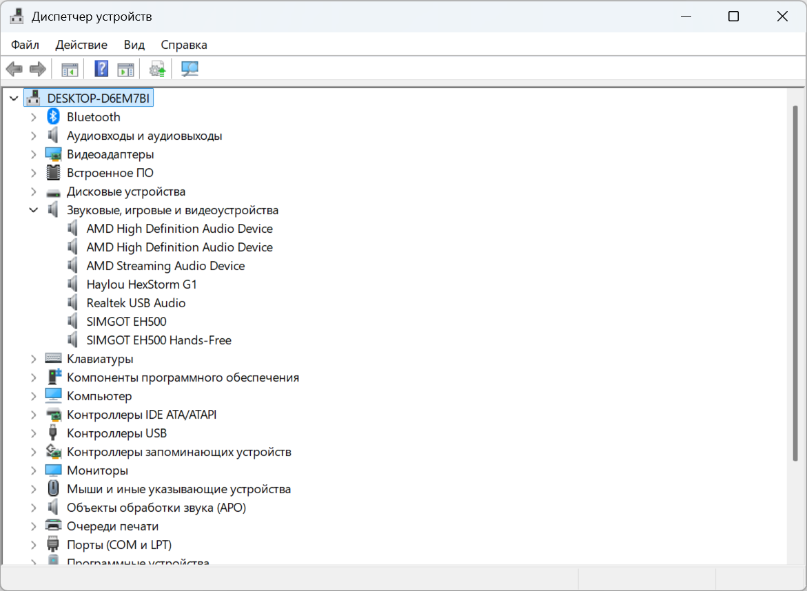Click the Forward arrow toolbar icon
The height and width of the screenshot is (591, 807).
[38, 69]
